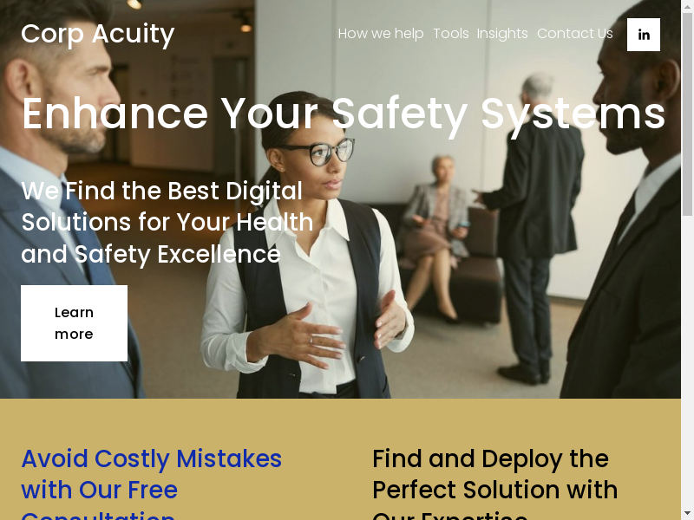Open the How we help menu
Viewport: 694px width, 520px height.
(381, 34)
